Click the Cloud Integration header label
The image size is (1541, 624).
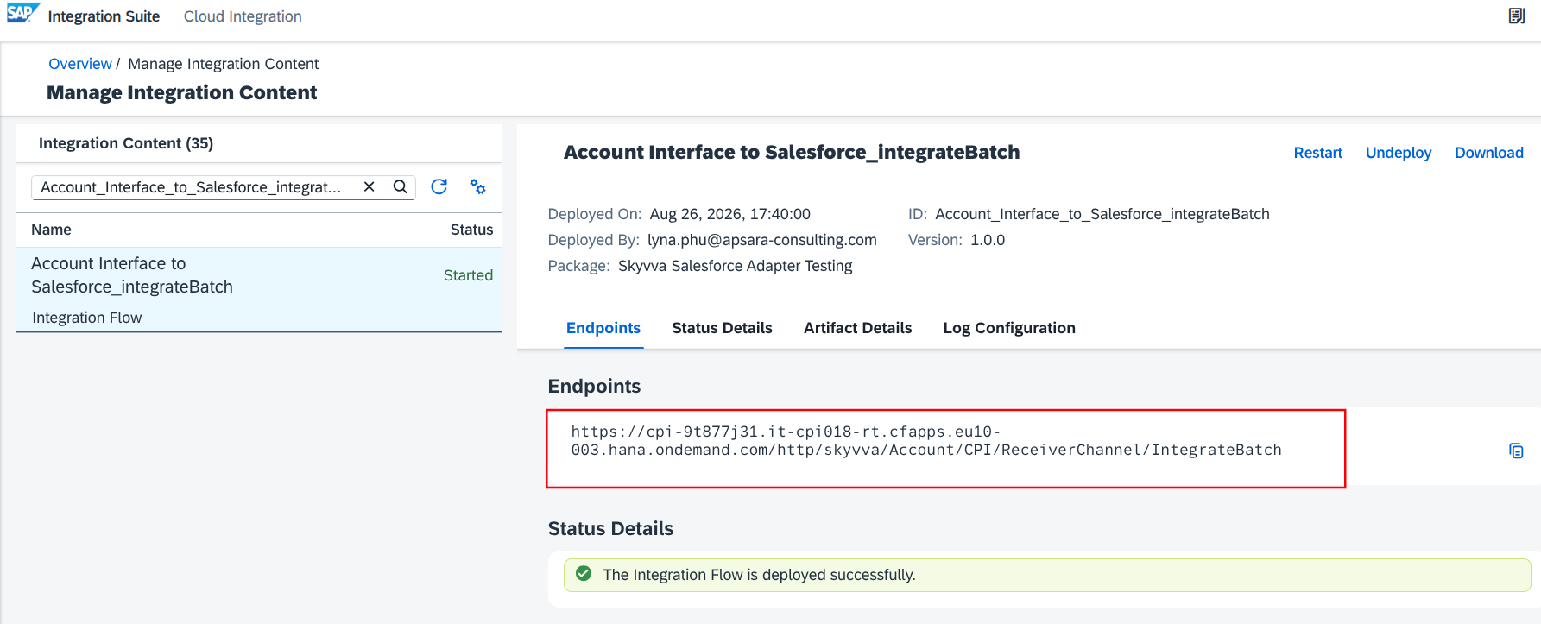click(x=243, y=16)
